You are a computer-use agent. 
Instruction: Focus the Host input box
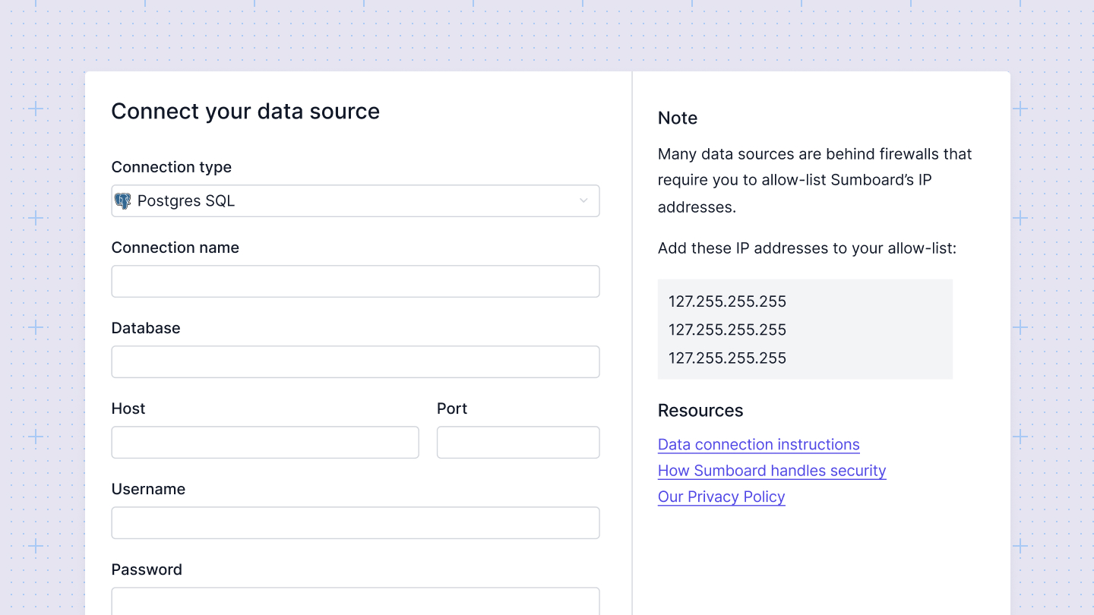264,443
